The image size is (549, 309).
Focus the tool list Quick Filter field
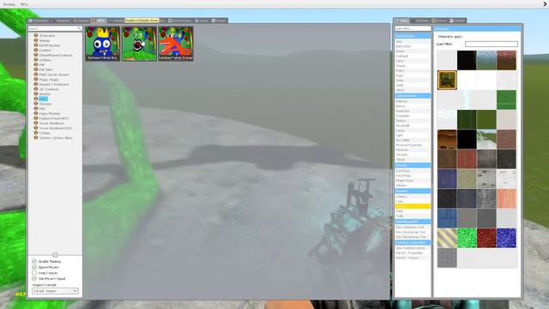pos(413,28)
